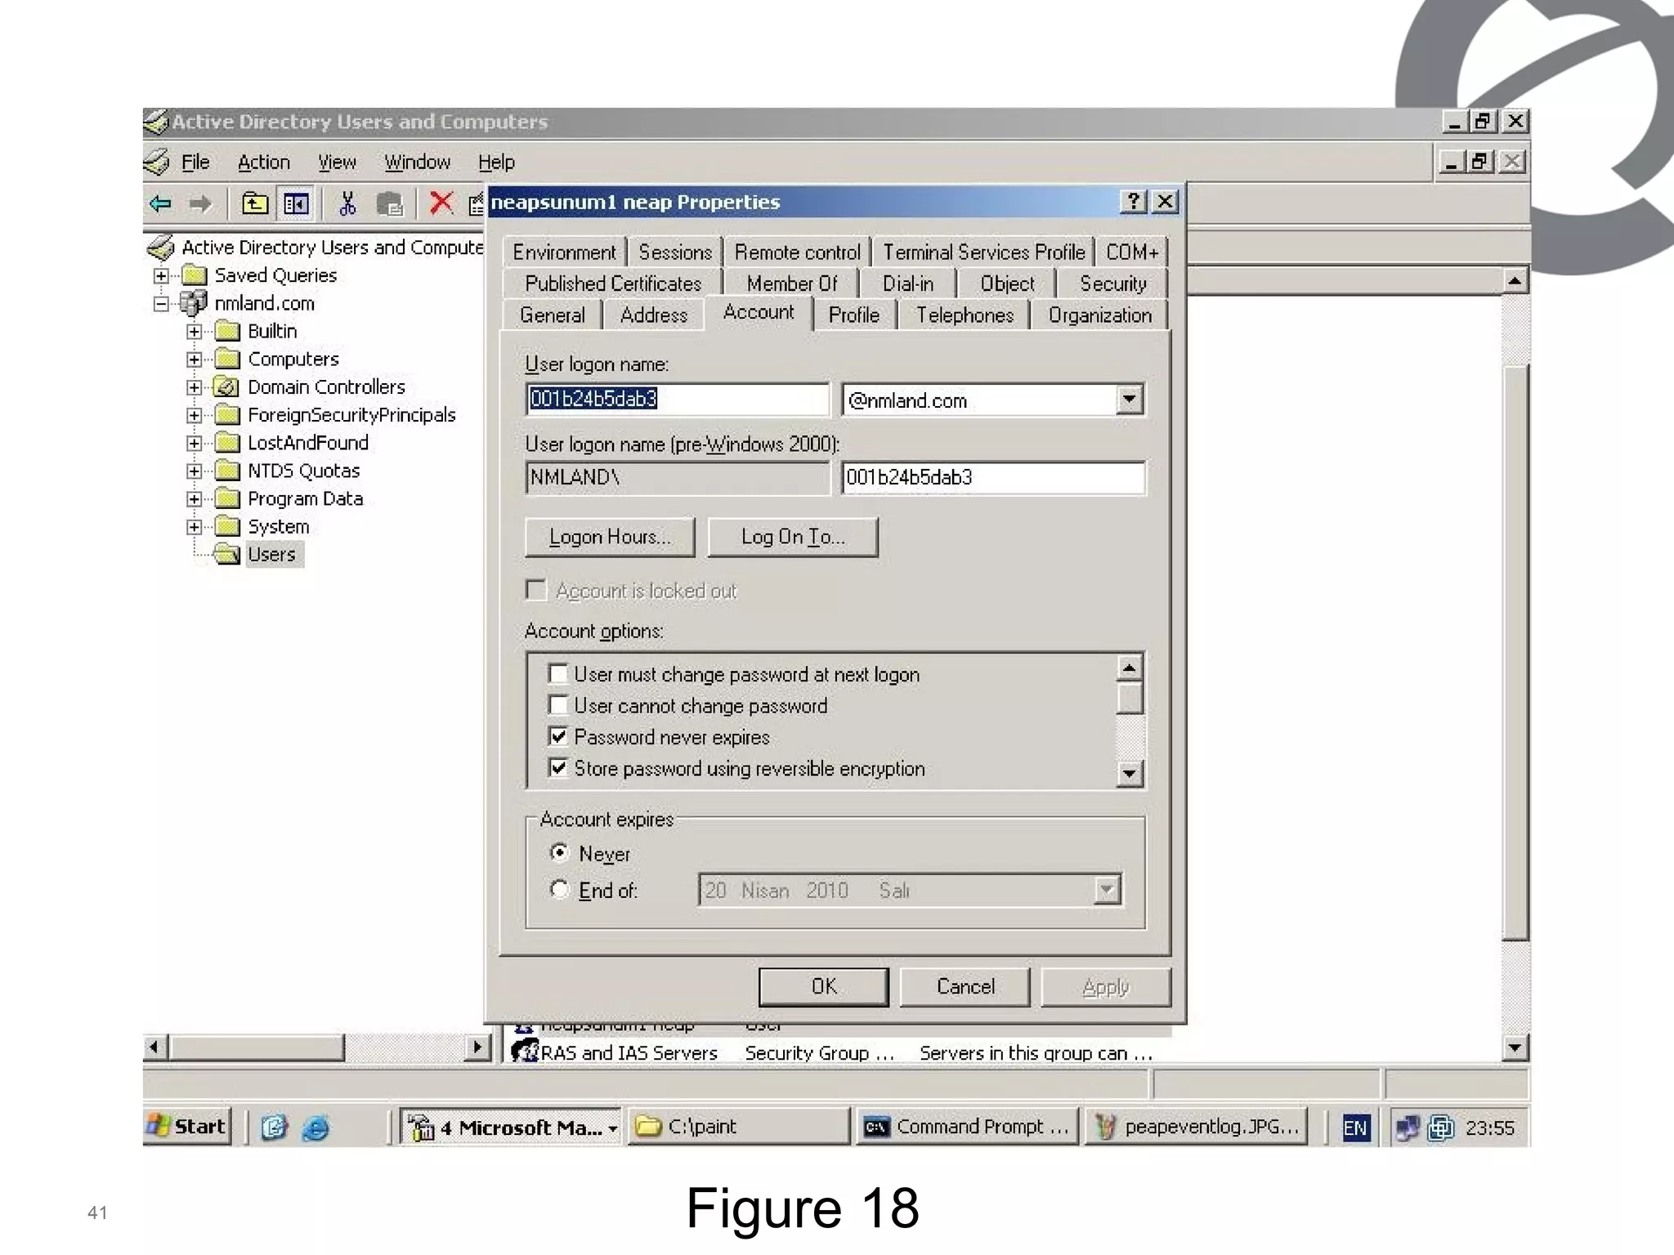Open the View menu
This screenshot has height=1255, width=1674.
(x=337, y=163)
